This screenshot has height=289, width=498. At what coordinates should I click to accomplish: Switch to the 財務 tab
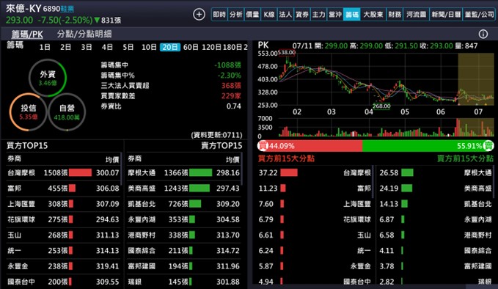pos(395,14)
